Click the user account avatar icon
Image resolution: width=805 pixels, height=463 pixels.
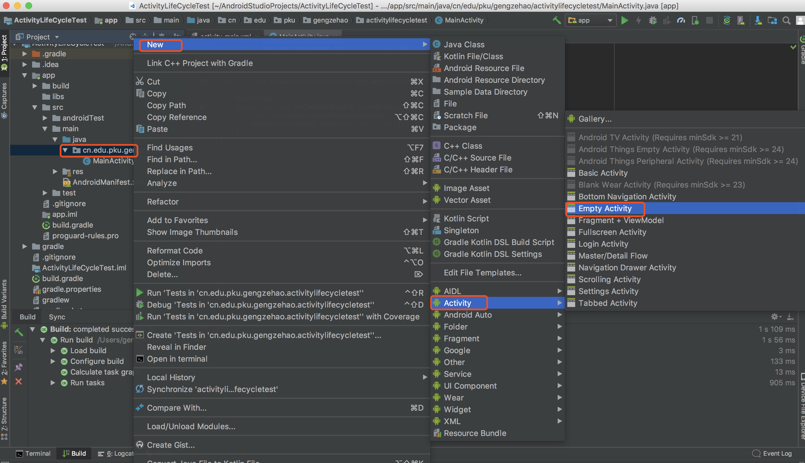800,20
